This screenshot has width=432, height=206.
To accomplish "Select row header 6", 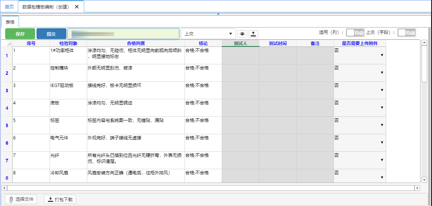I will click(7, 142).
